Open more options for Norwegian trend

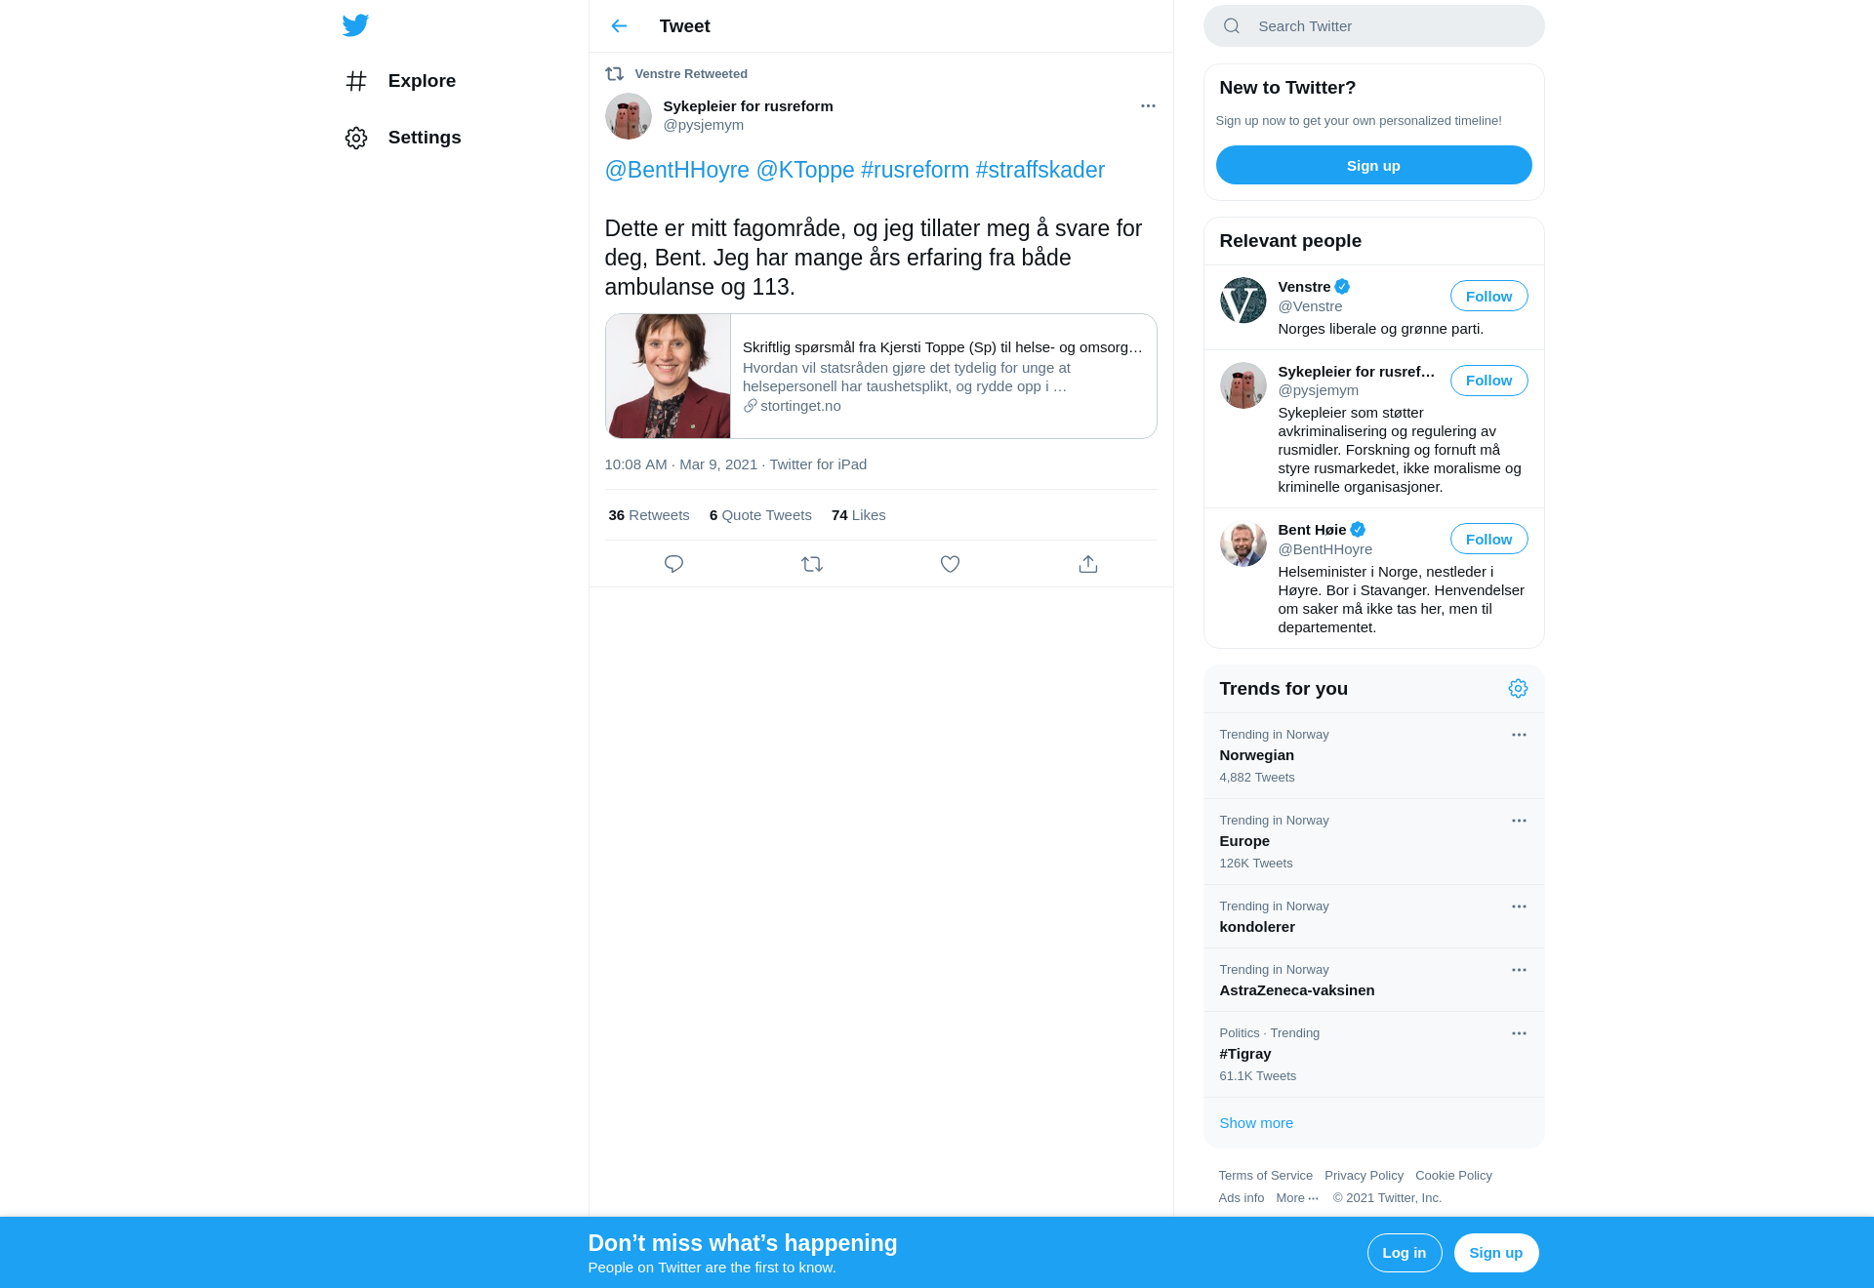tap(1519, 735)
